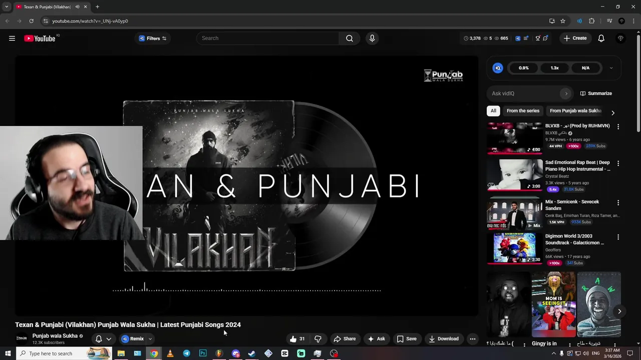Like the video with thumbs up
Viewport: 641px width, 360px height.
[297, 339]
